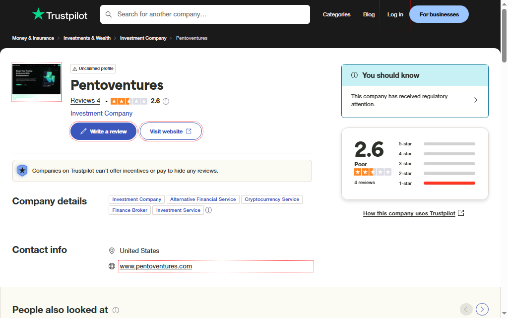508x318 pixels.
Task: Click the Pentoventures breadcrumb text
Action: pos(191,38)
